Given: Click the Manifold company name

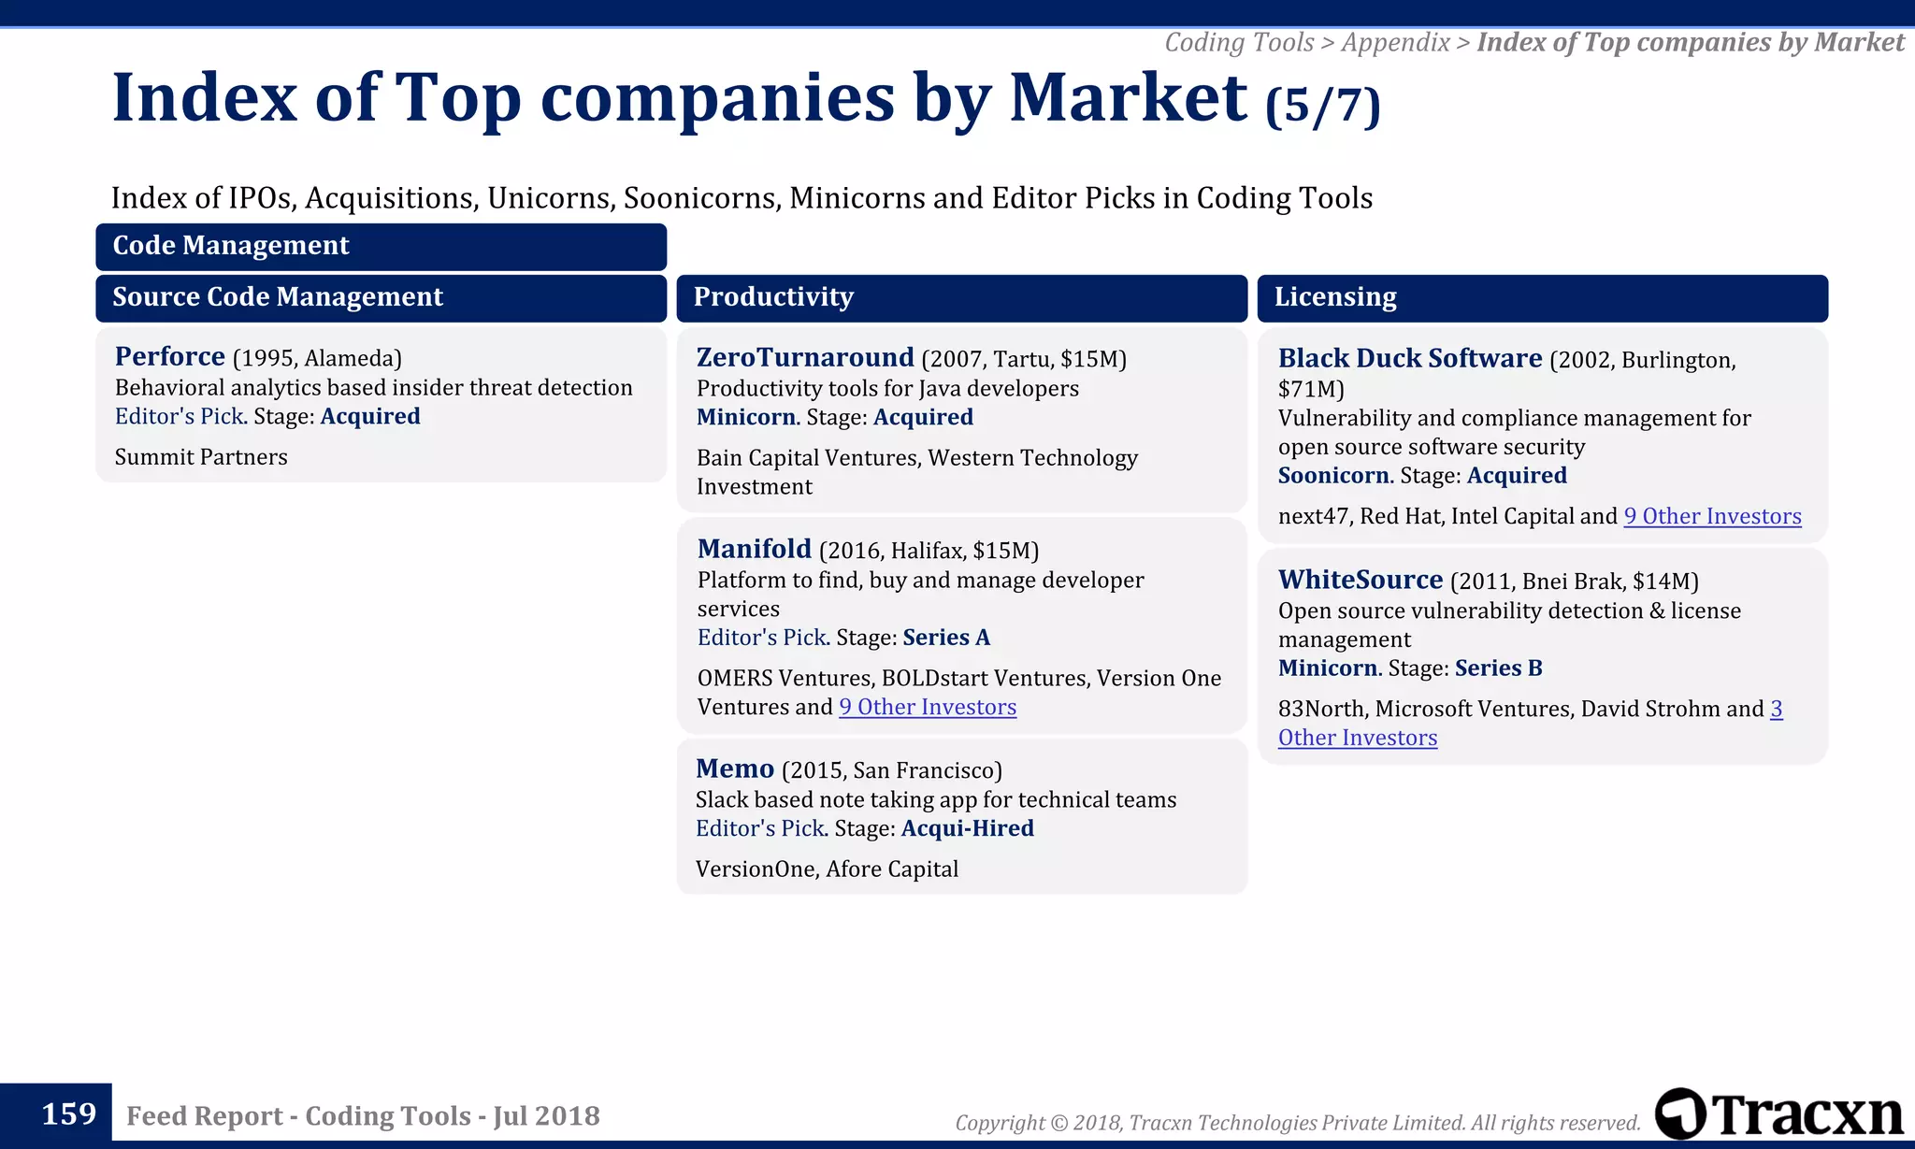Looking at the screenshot, I should (x=755, y=549).
